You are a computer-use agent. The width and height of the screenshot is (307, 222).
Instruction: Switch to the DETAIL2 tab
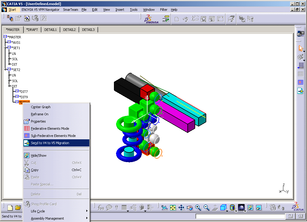(69, 30)
